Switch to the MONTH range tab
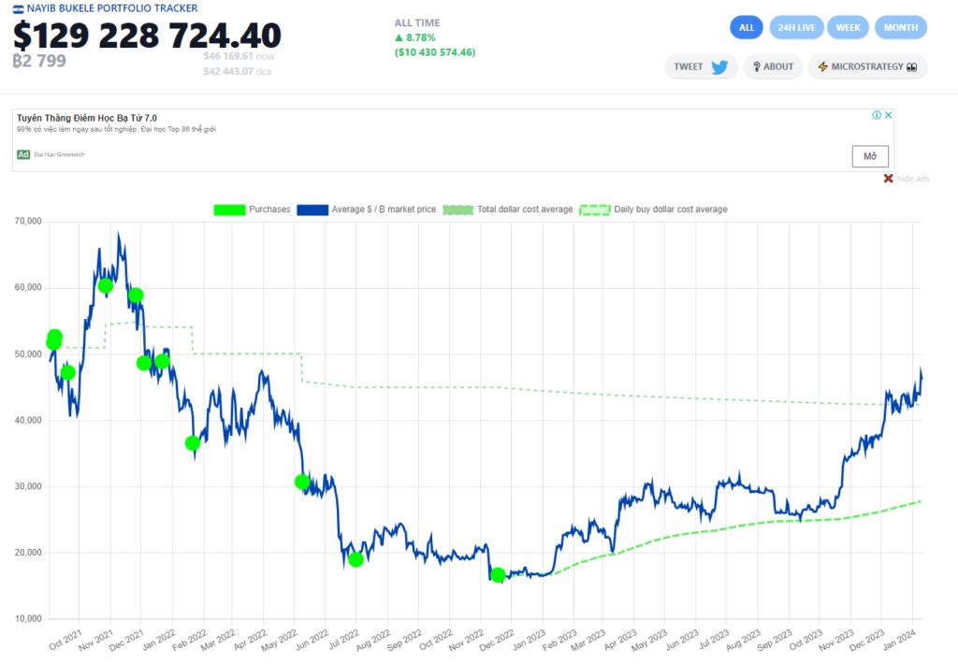Image resolution: width=958 pixels, height=665 pixels. click(901, 27)
